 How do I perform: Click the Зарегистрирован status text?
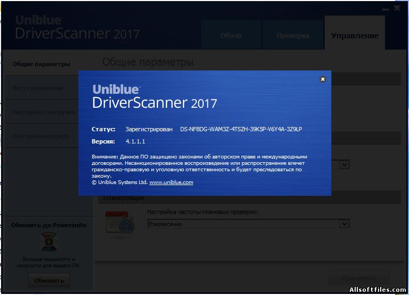coord(149,129)
